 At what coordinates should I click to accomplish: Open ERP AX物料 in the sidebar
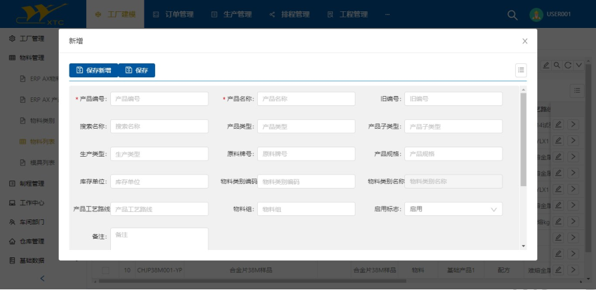(x=40, y=79)
